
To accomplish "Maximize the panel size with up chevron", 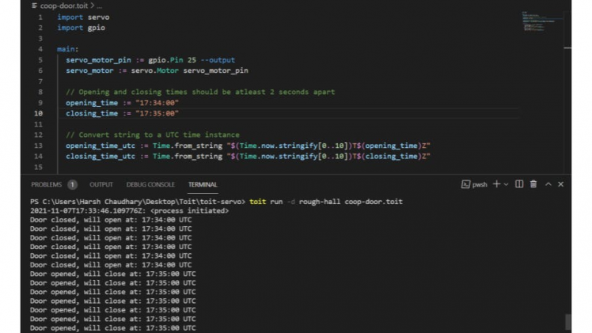I will click(x=548, y=184).
